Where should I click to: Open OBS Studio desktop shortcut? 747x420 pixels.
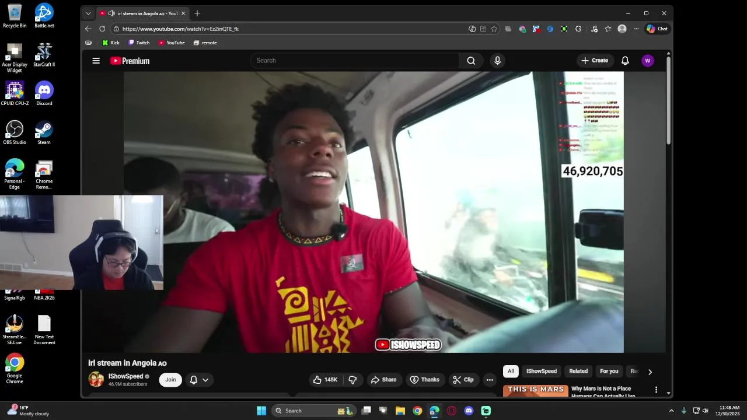[15, 132]
